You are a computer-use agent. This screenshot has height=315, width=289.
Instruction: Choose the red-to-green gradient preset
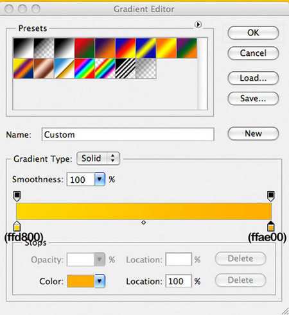pyautogui.click(x=85, y=48)
